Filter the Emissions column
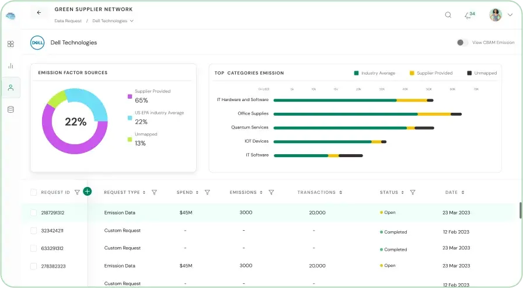 (x=271, y=192)
